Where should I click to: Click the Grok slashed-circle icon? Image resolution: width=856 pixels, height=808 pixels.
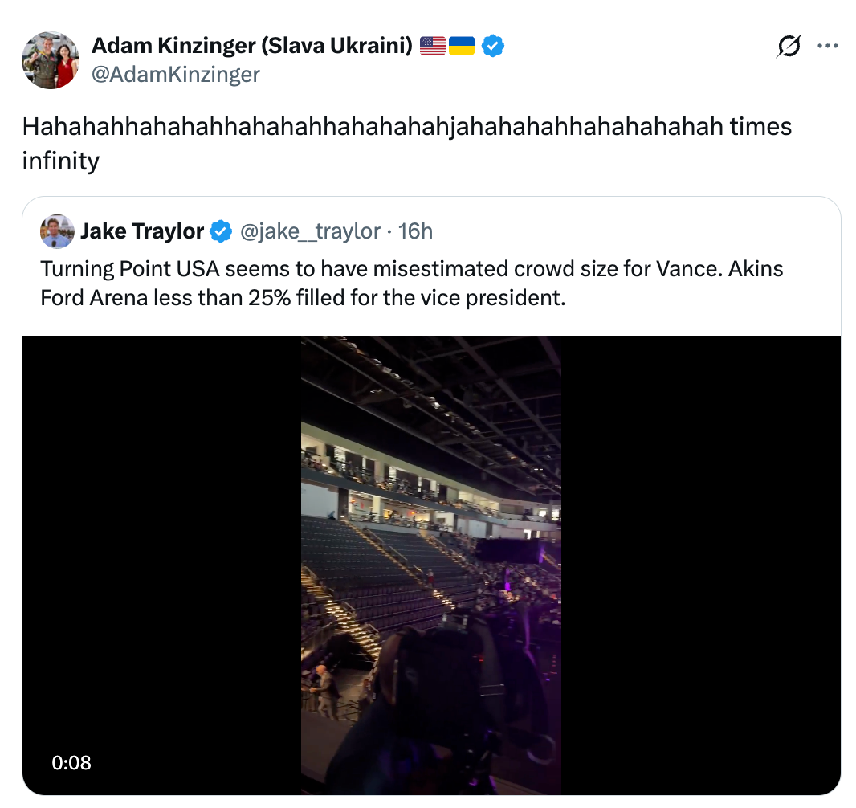click(788, 47)
